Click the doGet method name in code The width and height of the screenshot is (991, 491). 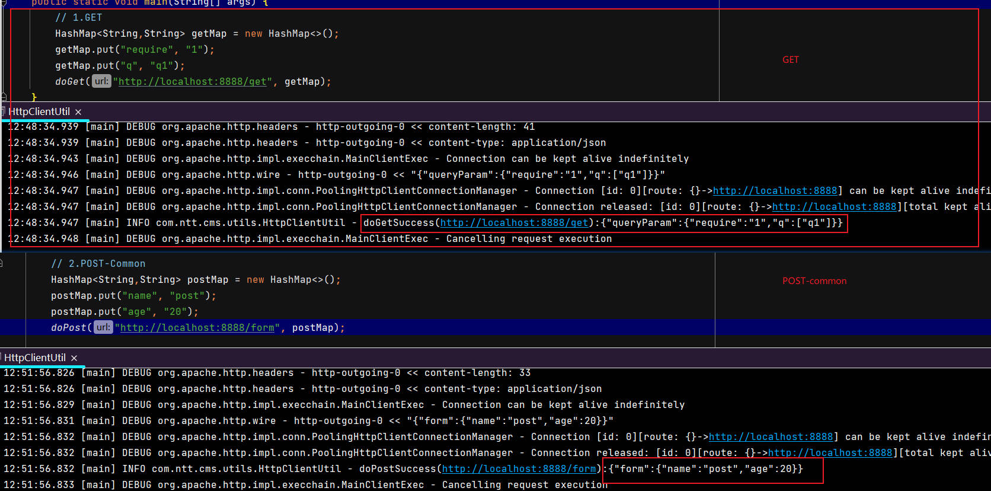(x=70, y=81)
